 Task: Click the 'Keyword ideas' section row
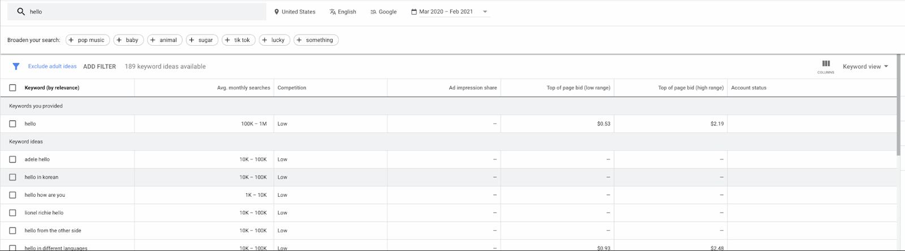449,142
